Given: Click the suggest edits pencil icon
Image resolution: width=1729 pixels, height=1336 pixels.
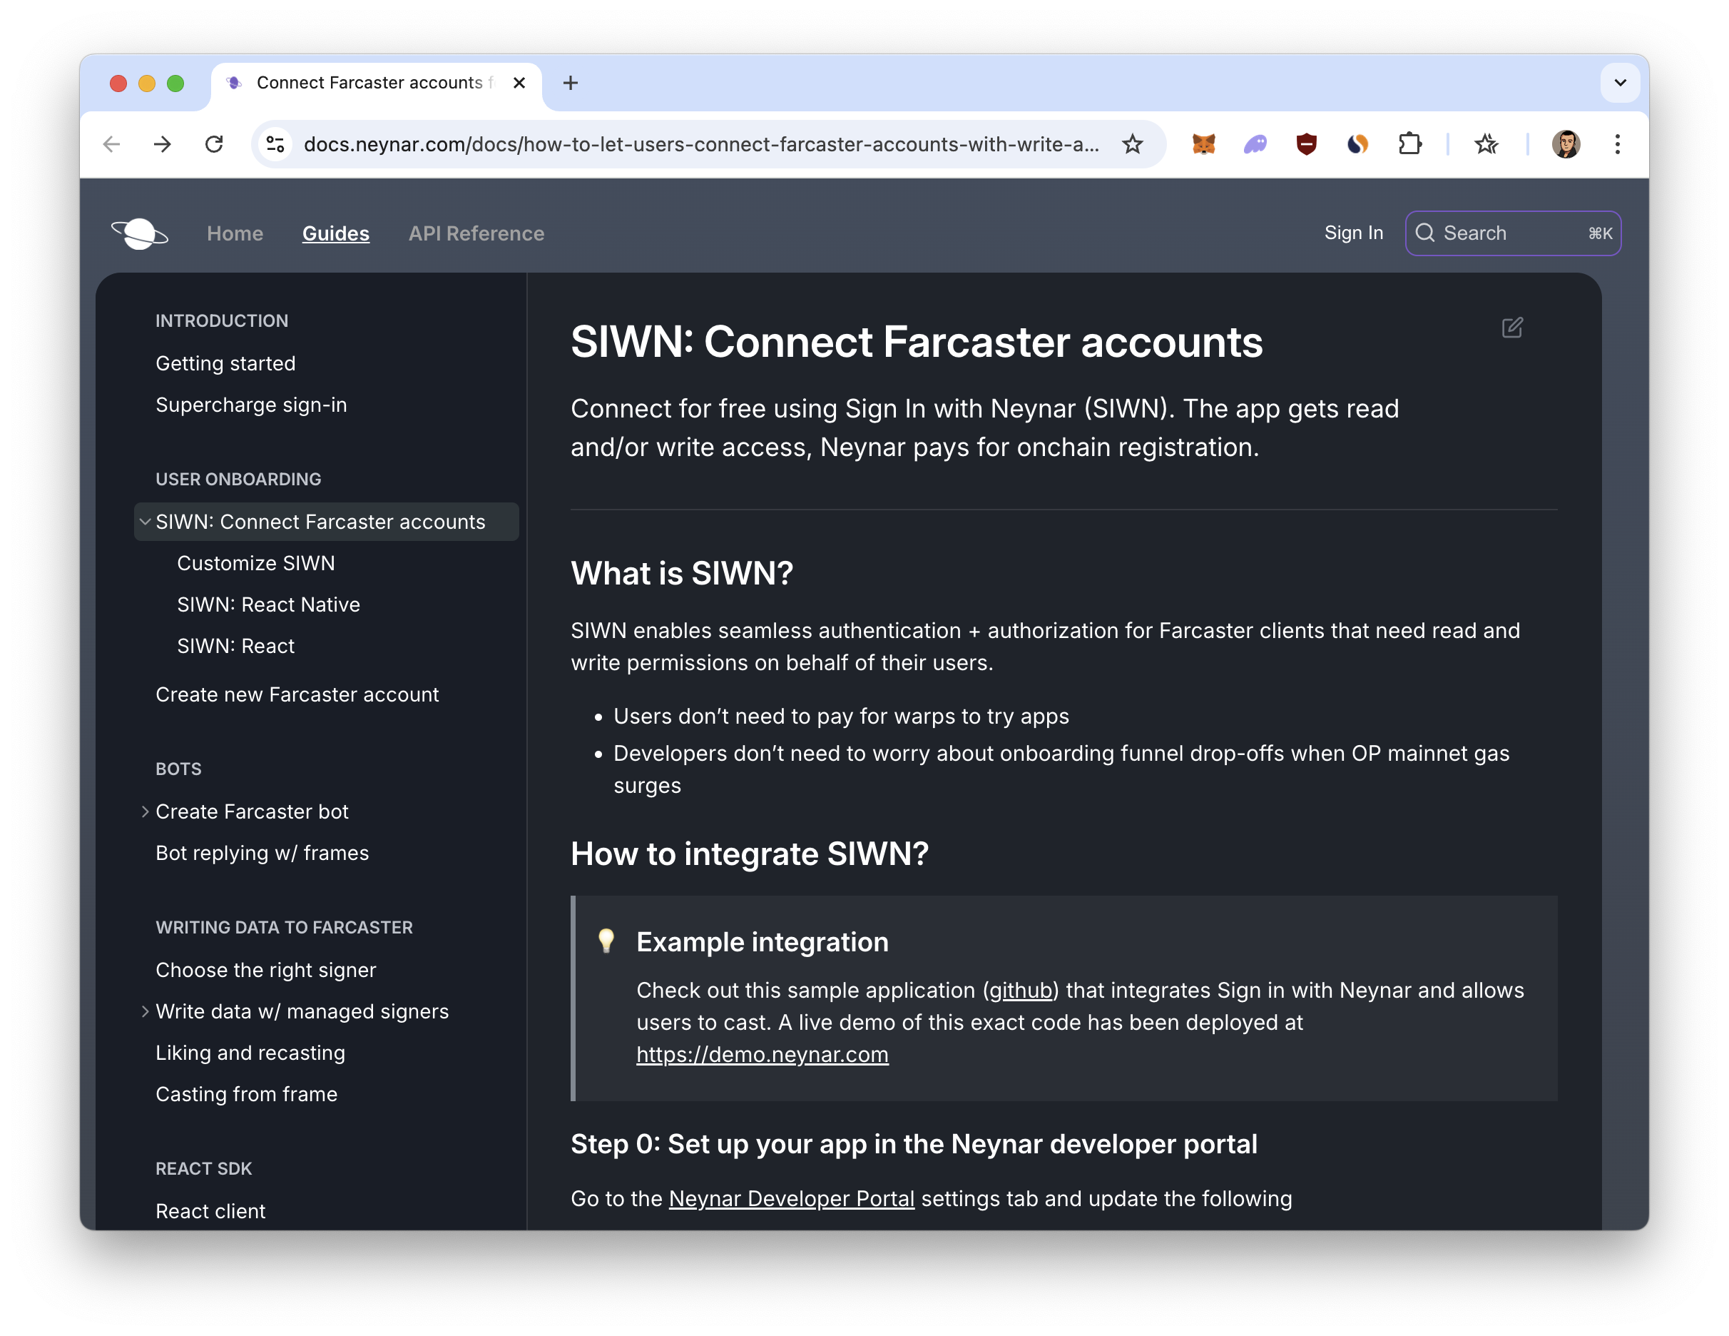Looking at the screenshot, I should (1512, 328).
